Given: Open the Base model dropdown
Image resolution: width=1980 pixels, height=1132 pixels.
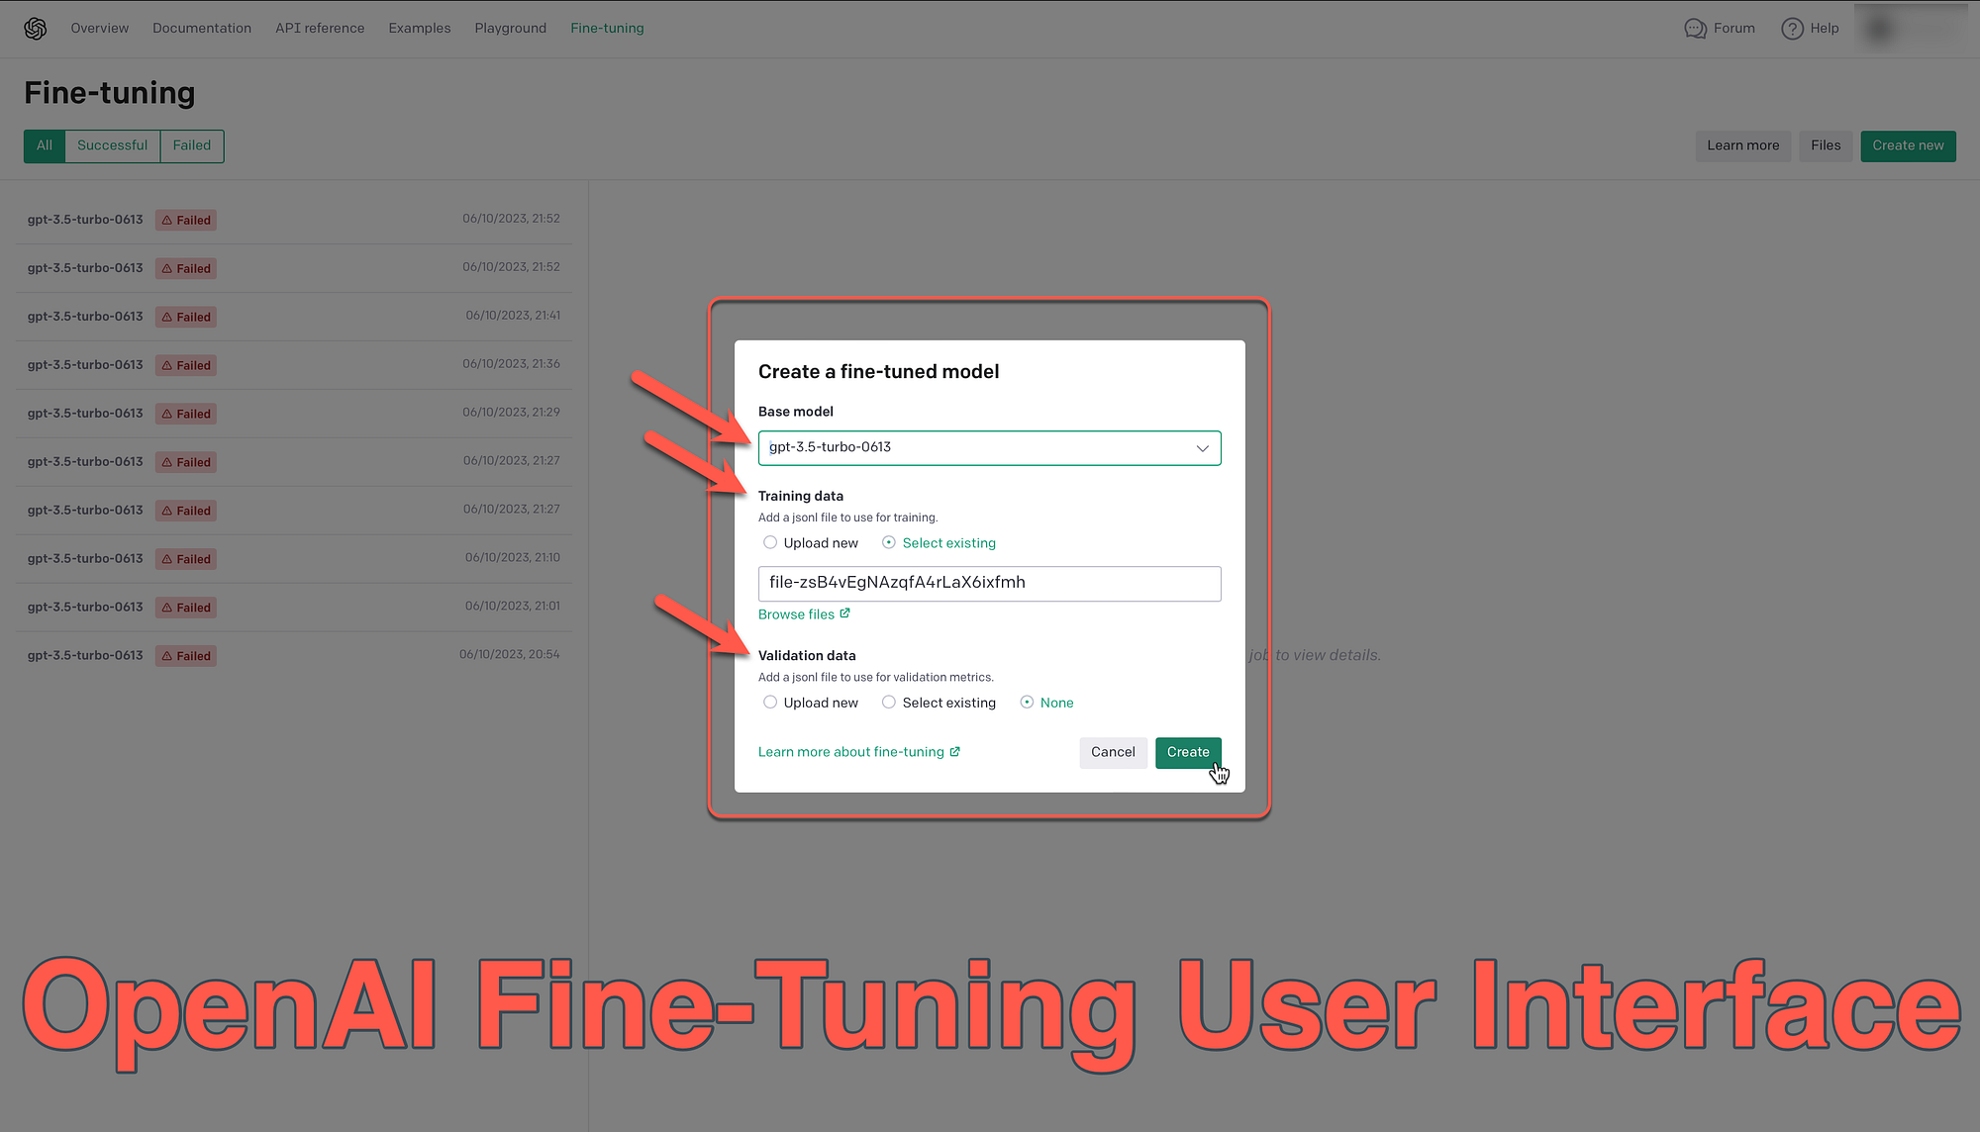Looking at the screenshot, I should click(989, 447).
